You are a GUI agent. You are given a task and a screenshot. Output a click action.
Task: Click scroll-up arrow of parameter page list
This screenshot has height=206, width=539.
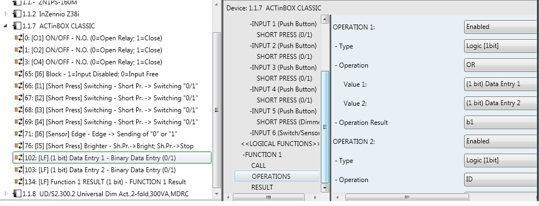pyautogui.click(x=325, y=19)
